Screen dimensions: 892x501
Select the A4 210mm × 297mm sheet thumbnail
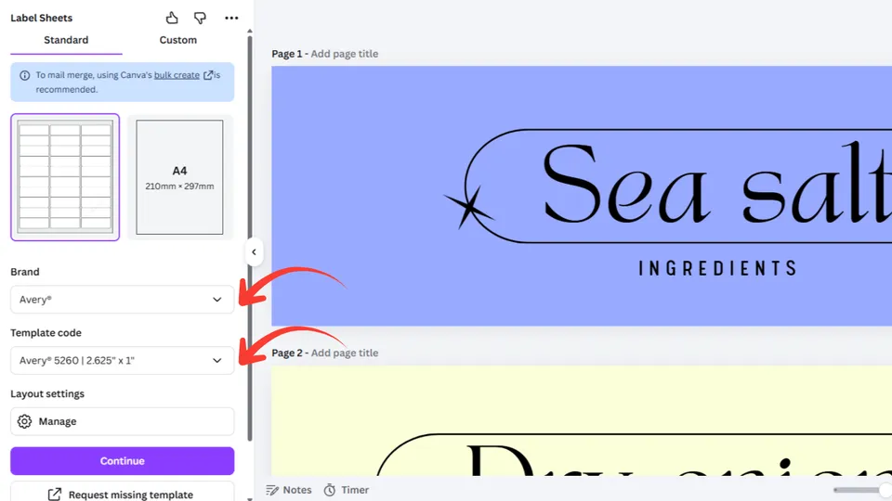pos(179,177)
